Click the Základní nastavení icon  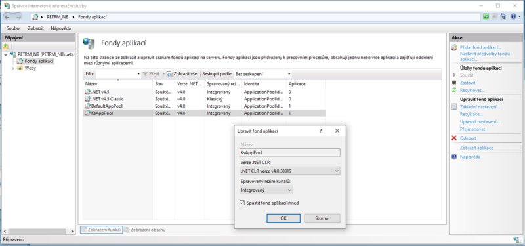coord(454,107)
